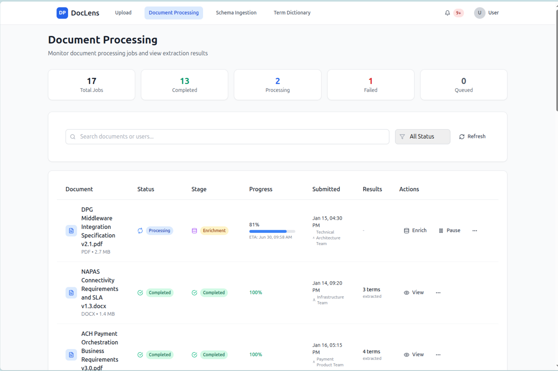Click the Upload navigation link
Image resolution: width=558 pixels, height=371 pixels.
(123, 13)
